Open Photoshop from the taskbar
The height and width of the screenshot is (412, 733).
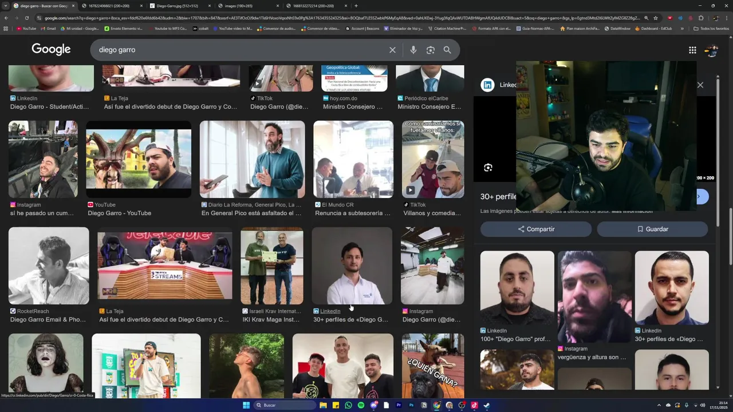click(411, 405)
